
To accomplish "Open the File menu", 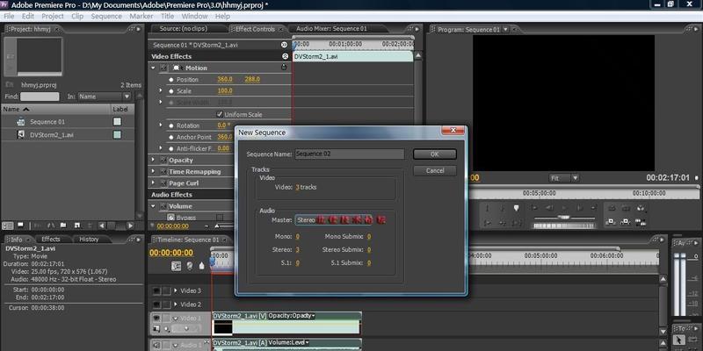I will [x=9, y=16].
